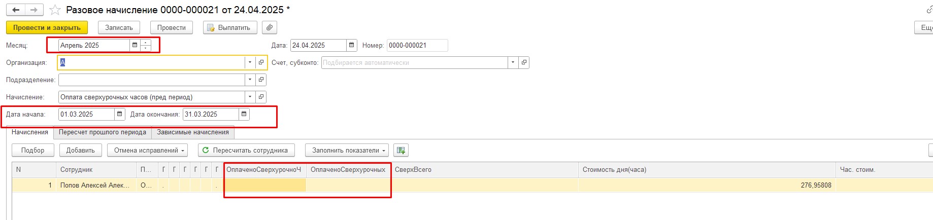Add document to favorites with star icon
This screenshot has width=933, height=220.
pyautogui.click(x=55, y=10)
